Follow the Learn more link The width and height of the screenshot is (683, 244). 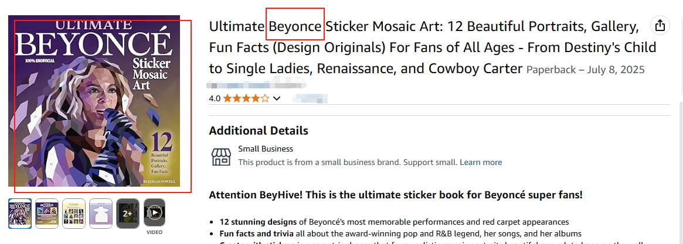click(481, 162)
